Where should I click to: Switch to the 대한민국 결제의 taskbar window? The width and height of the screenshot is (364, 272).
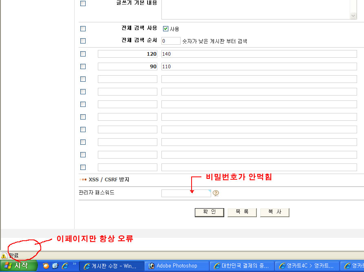pyautogui.click(x=243, y=266)
